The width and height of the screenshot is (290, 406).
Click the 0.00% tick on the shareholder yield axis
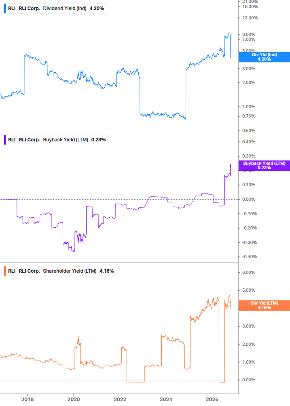249,380
